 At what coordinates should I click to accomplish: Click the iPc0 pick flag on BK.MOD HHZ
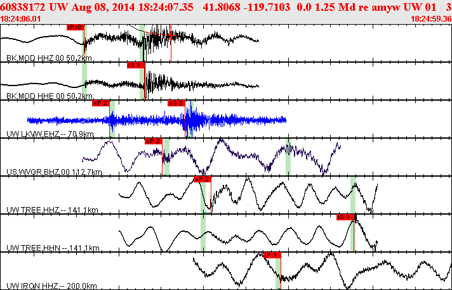[74, 27]
